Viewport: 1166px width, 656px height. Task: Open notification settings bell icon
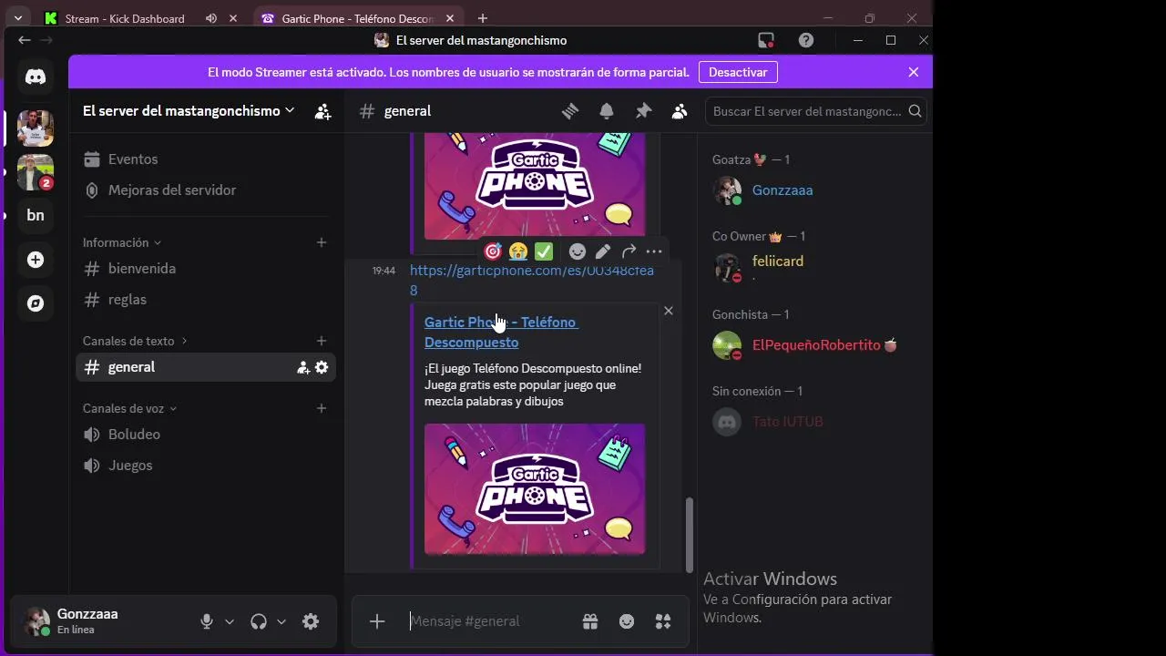click(607, 111)
